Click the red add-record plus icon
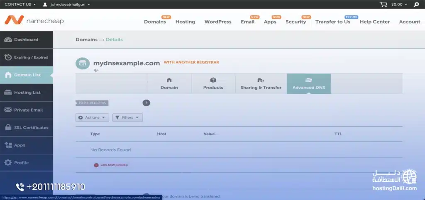The image size is (425, 200). pos(96,165)
